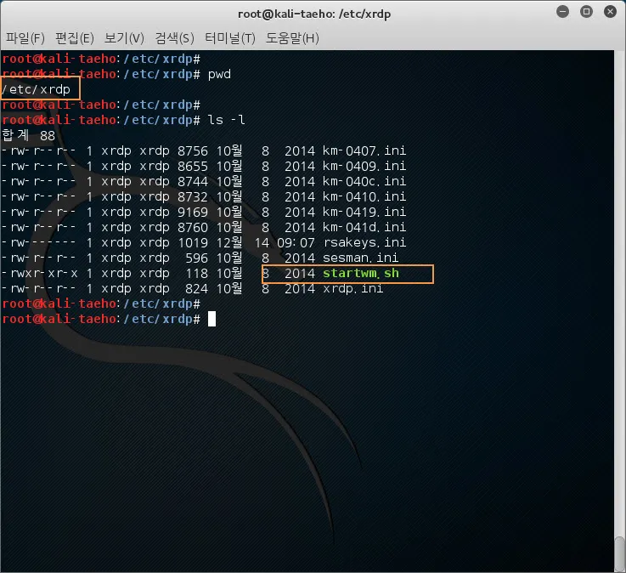The width and height of the screenshot is (626, 573).
Task: Click the window title root@kali-taeho: /etc/xrdp
Action: tap(314, 14)
